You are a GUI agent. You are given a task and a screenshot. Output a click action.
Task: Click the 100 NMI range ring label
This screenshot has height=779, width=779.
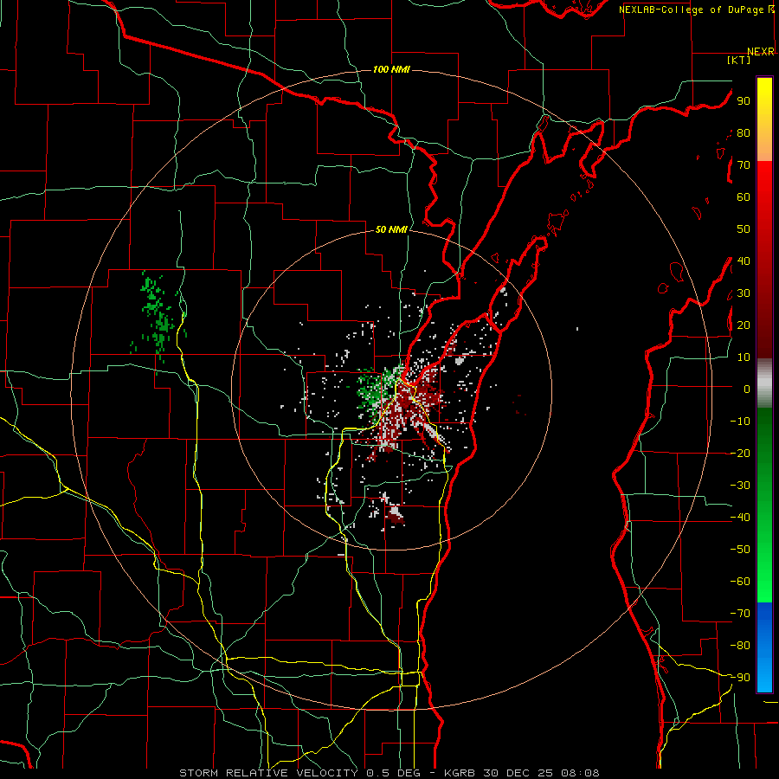tap(391, 69)
